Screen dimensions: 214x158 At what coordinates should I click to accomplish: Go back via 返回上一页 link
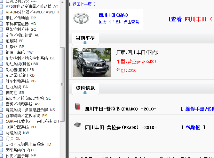82,4
